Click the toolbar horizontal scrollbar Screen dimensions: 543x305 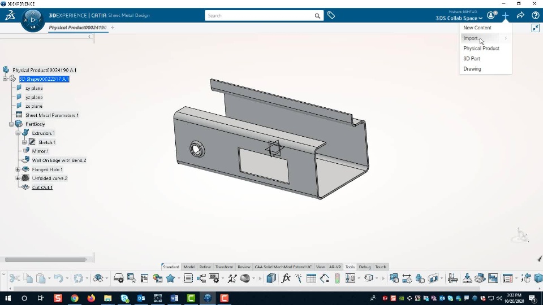click(x=247, y=289)
